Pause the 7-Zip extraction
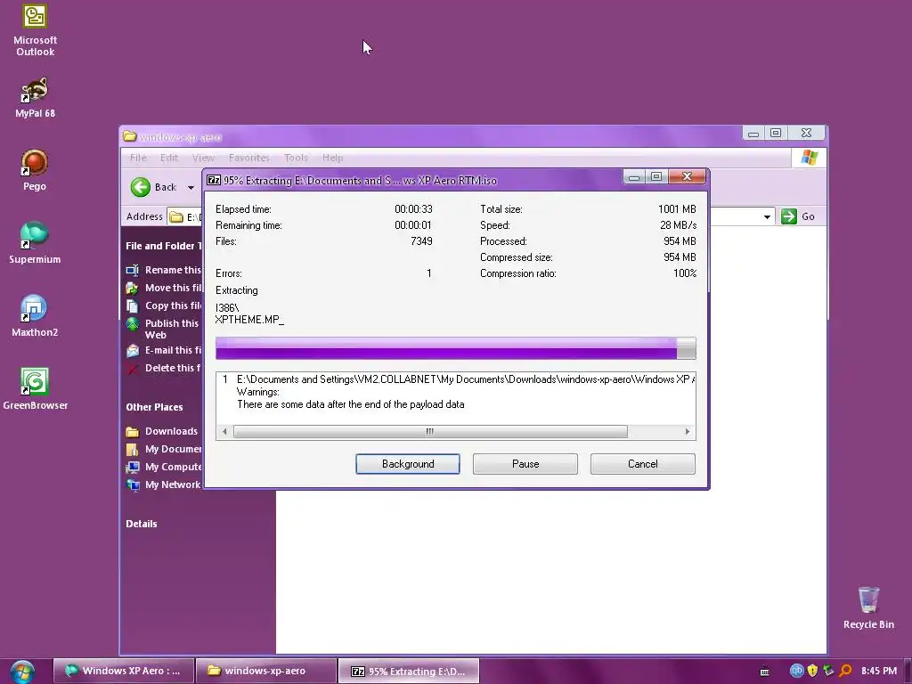The height and width of the screenshot is (684, 912). point(525,464)
